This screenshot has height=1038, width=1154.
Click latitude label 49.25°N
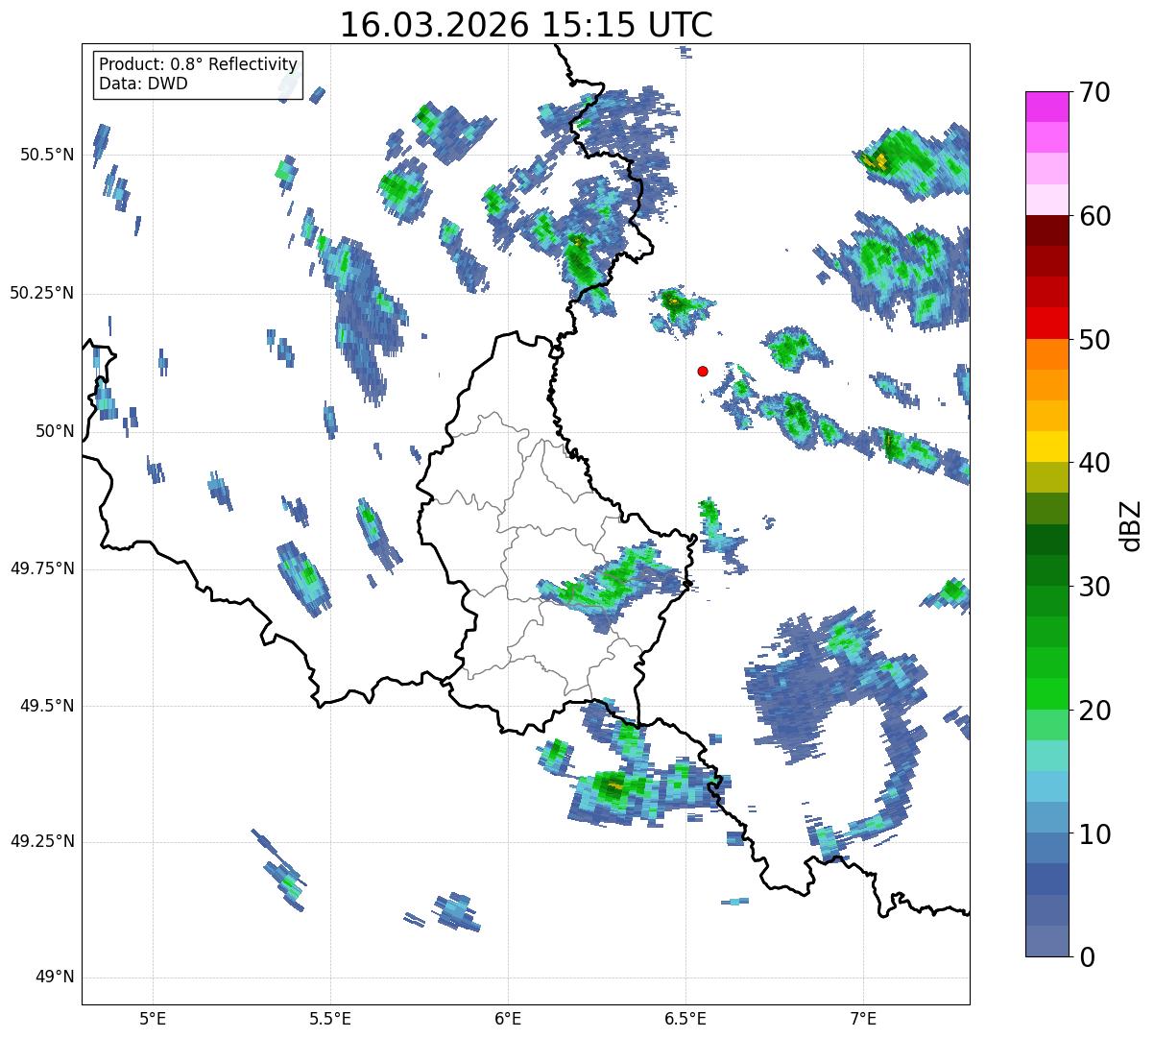click(41, 842)
